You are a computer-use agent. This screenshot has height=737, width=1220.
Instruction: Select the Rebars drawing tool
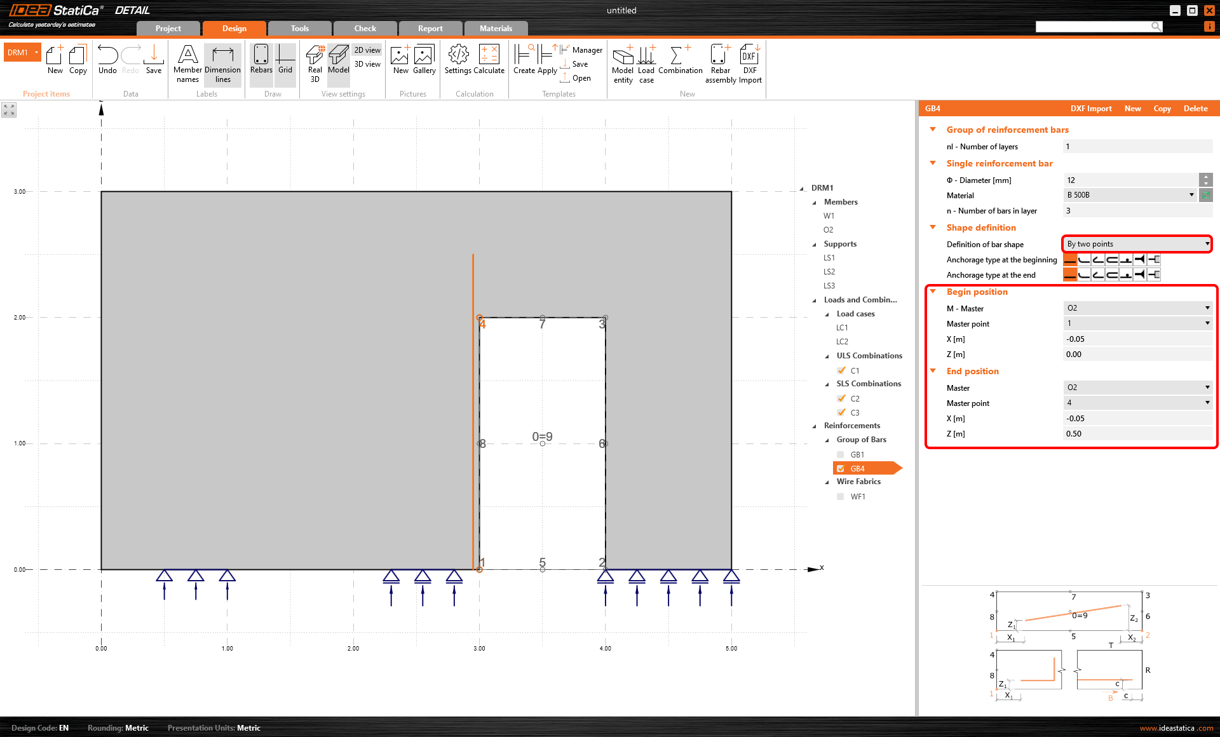pyautogui.click(x=261, y=62)
